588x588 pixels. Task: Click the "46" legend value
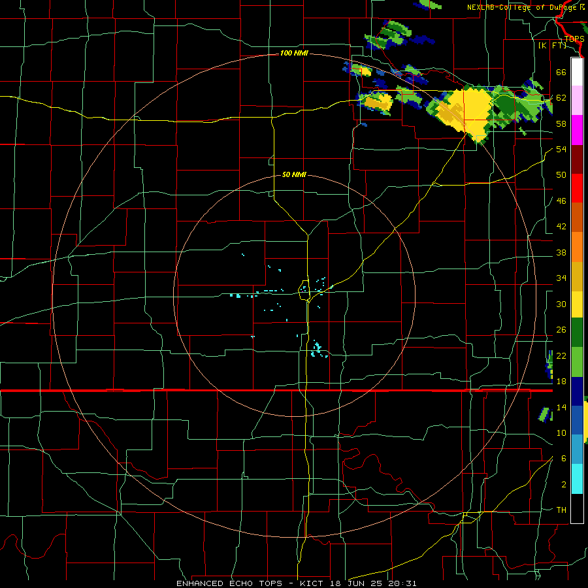point(561,201)
